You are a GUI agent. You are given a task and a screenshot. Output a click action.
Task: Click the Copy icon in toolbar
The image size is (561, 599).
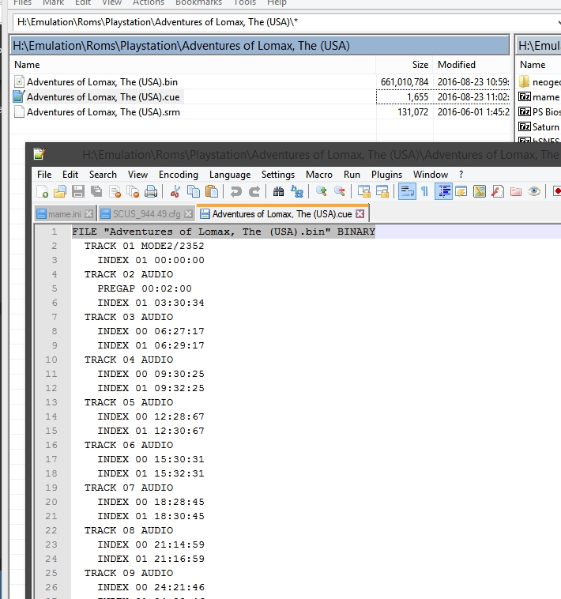194,191
